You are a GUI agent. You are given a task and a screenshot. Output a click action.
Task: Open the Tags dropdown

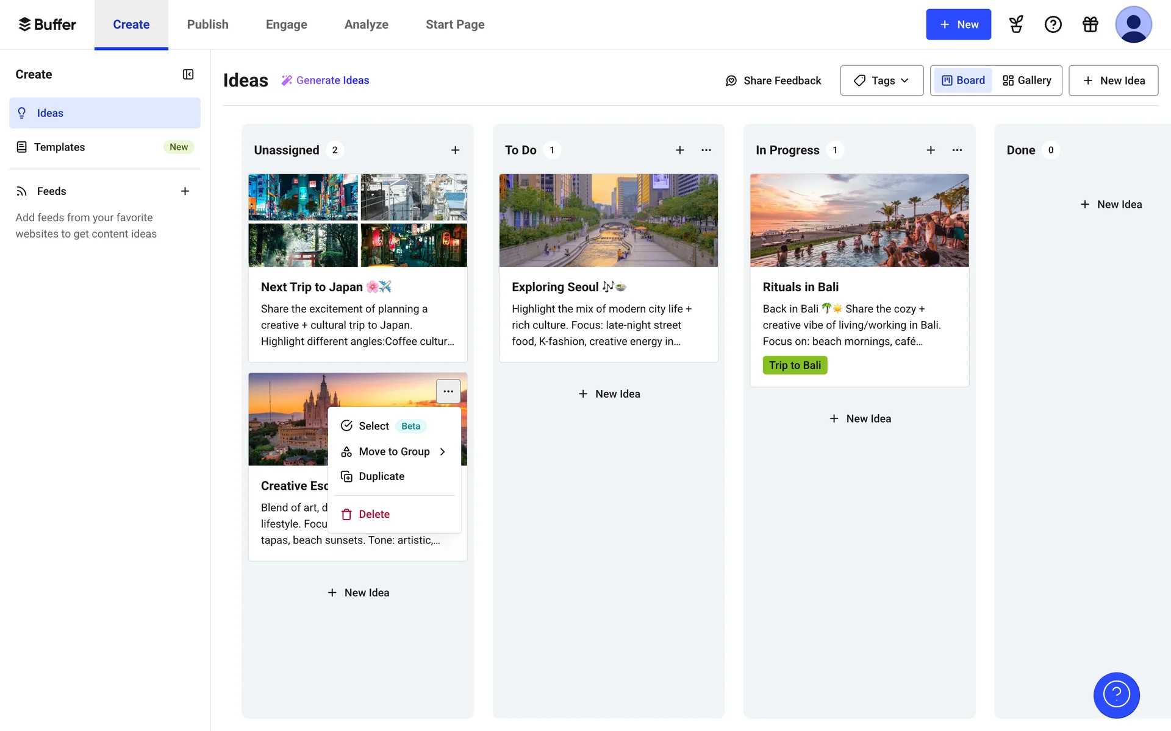(881, 80)
